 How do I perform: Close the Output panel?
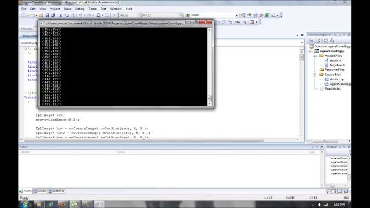point(349,147)
